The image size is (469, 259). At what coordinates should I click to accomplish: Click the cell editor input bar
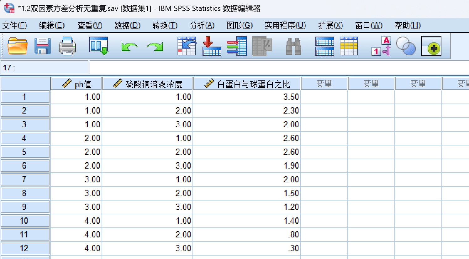tap(279, 67)
